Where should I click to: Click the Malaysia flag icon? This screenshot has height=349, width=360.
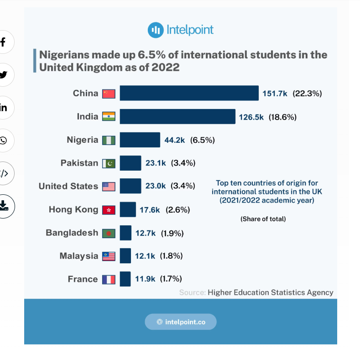109,256
